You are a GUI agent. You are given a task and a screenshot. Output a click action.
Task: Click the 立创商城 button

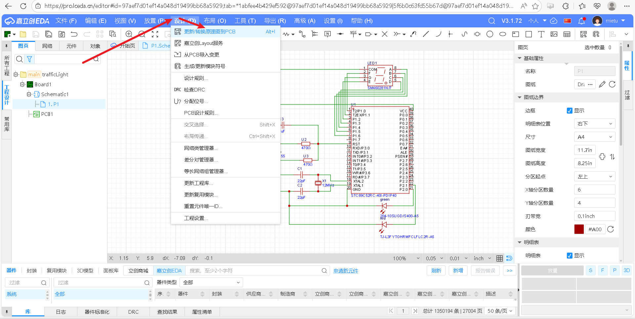click(x=138, y=270)
